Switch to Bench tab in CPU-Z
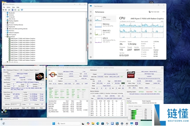This screenshot has width=190, height=126. pyautogui.click(x=32, y=70)
